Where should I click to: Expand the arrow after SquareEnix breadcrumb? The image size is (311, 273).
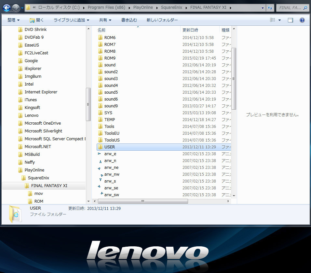pos(186,8)
